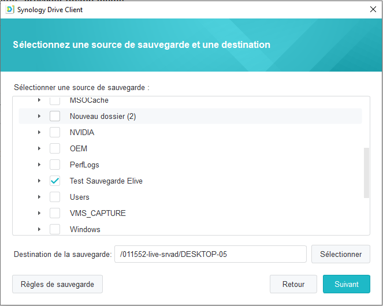Select the Test Sauvegarde Elive label
This screenshot has width=383, height=306.
106,181
